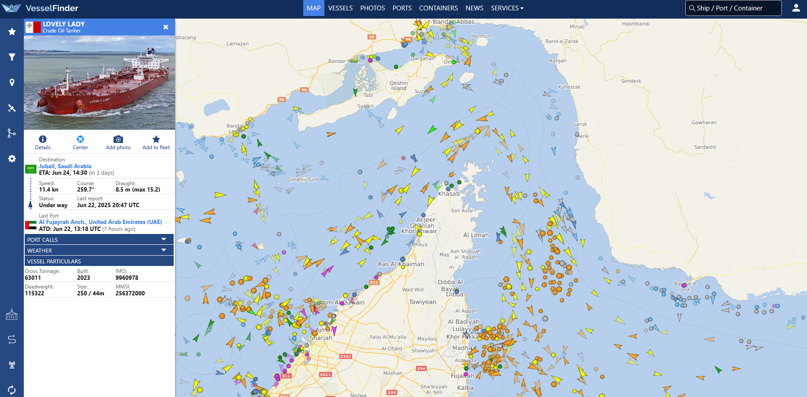Open the PORTS menu

pyautogui.click(x=402, y=8)
